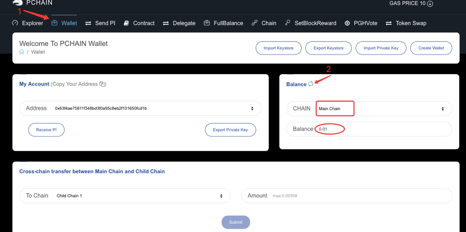Click the PCHAIN logo icon
This screenshot has width=466, height=232.
click(17, 3)
